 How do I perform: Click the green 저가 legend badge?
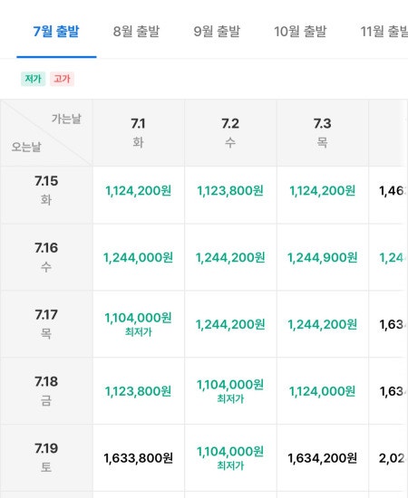33,79
